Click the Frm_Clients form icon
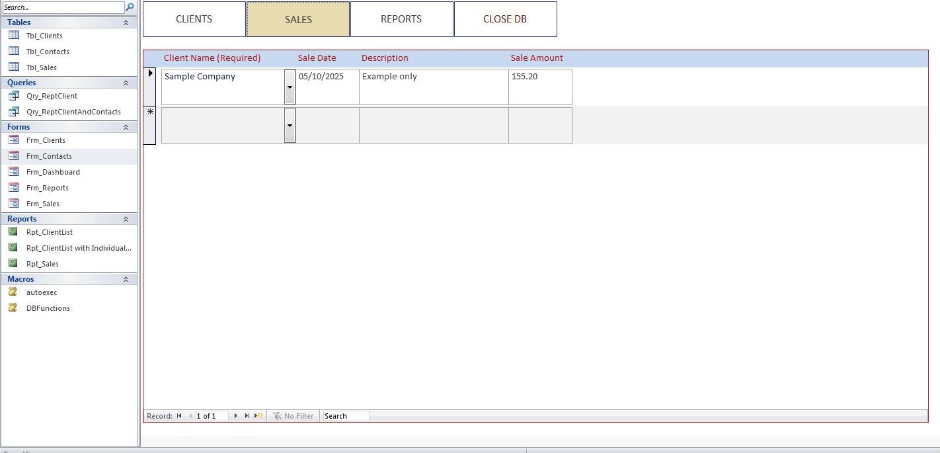 pyautogui.click(x=13, y=140)
